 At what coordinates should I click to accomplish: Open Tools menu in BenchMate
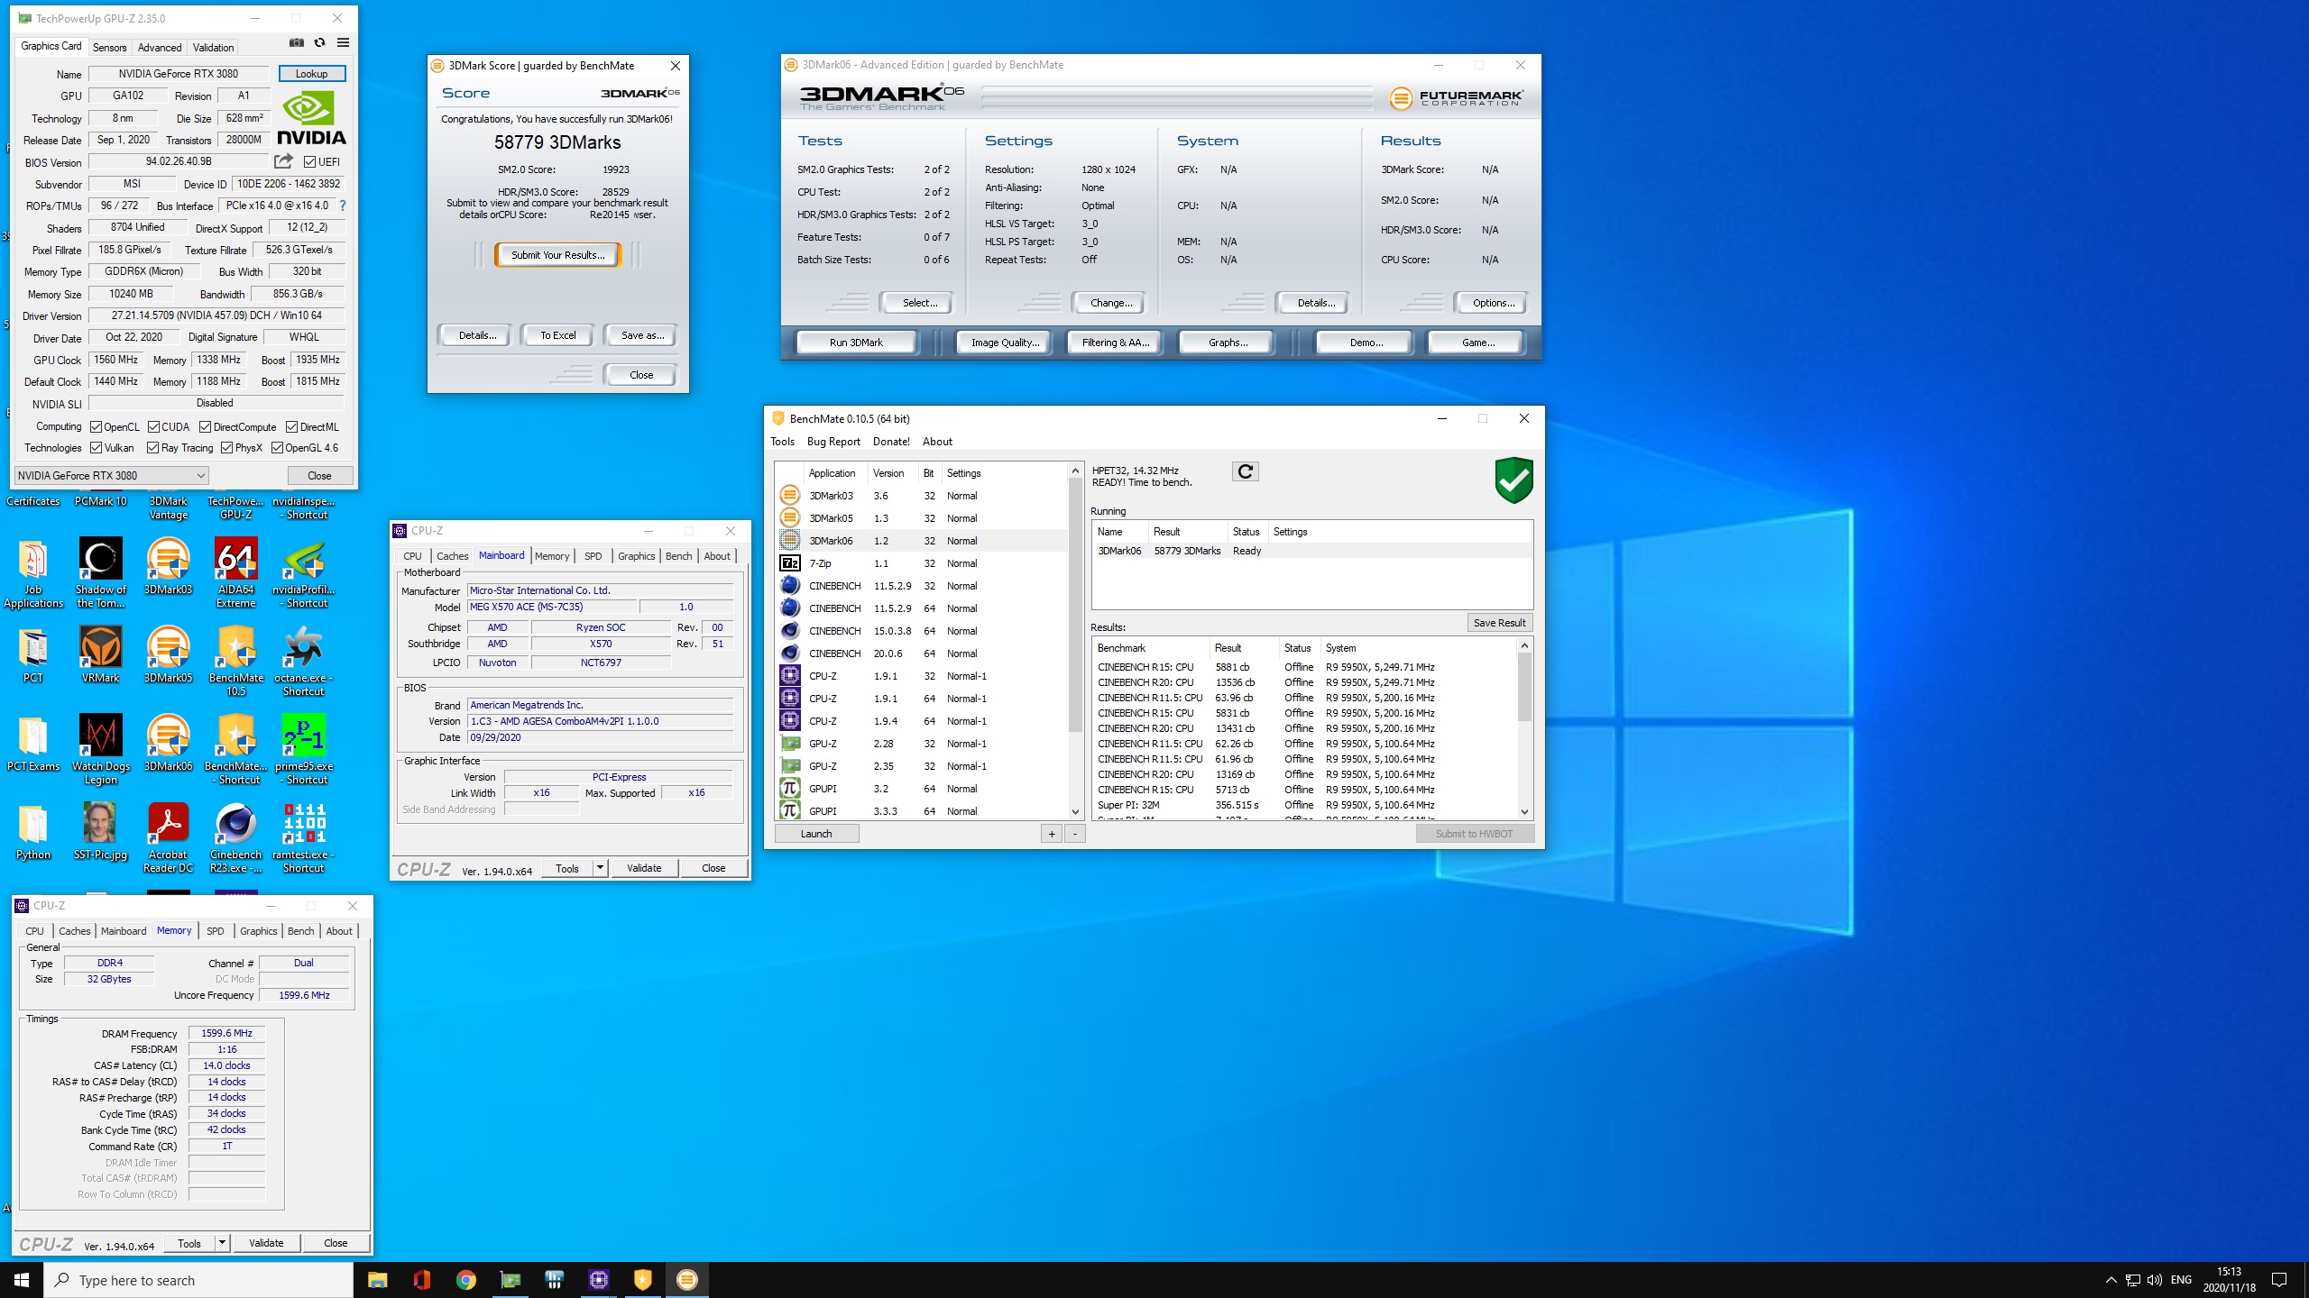coord(782,442)
